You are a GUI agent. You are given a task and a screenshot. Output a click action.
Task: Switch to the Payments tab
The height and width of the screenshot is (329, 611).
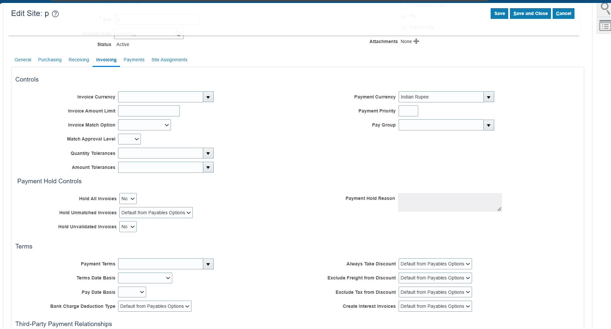coord(134,60)
